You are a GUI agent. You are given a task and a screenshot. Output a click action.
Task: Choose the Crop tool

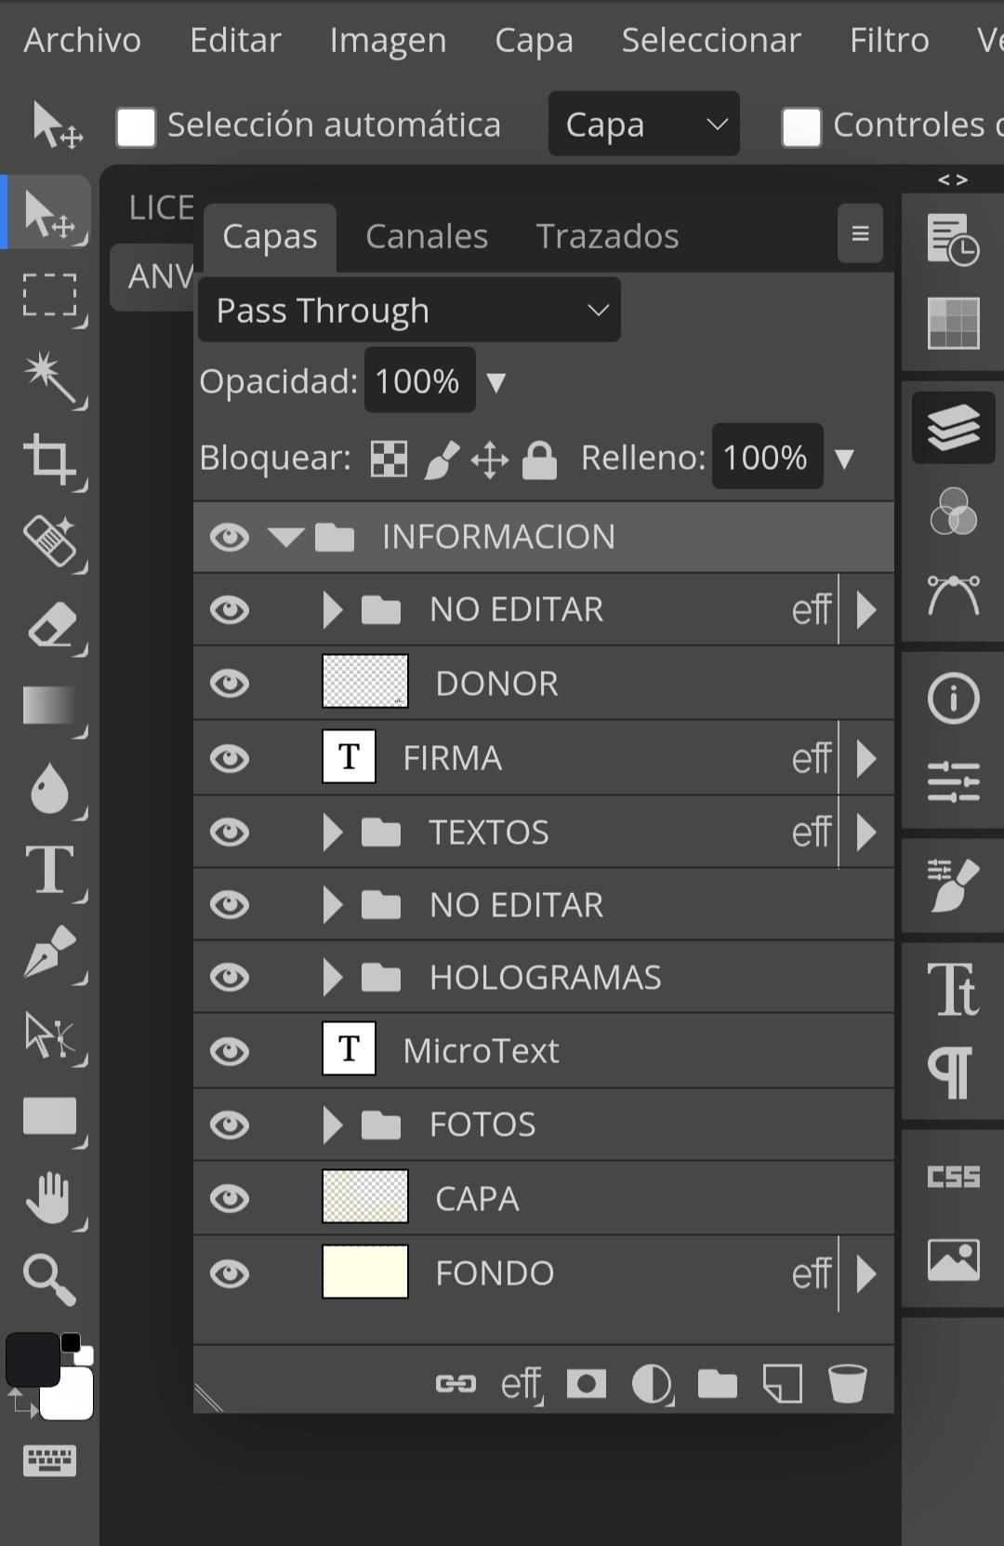pyautogui.click(x=50, y=459)
